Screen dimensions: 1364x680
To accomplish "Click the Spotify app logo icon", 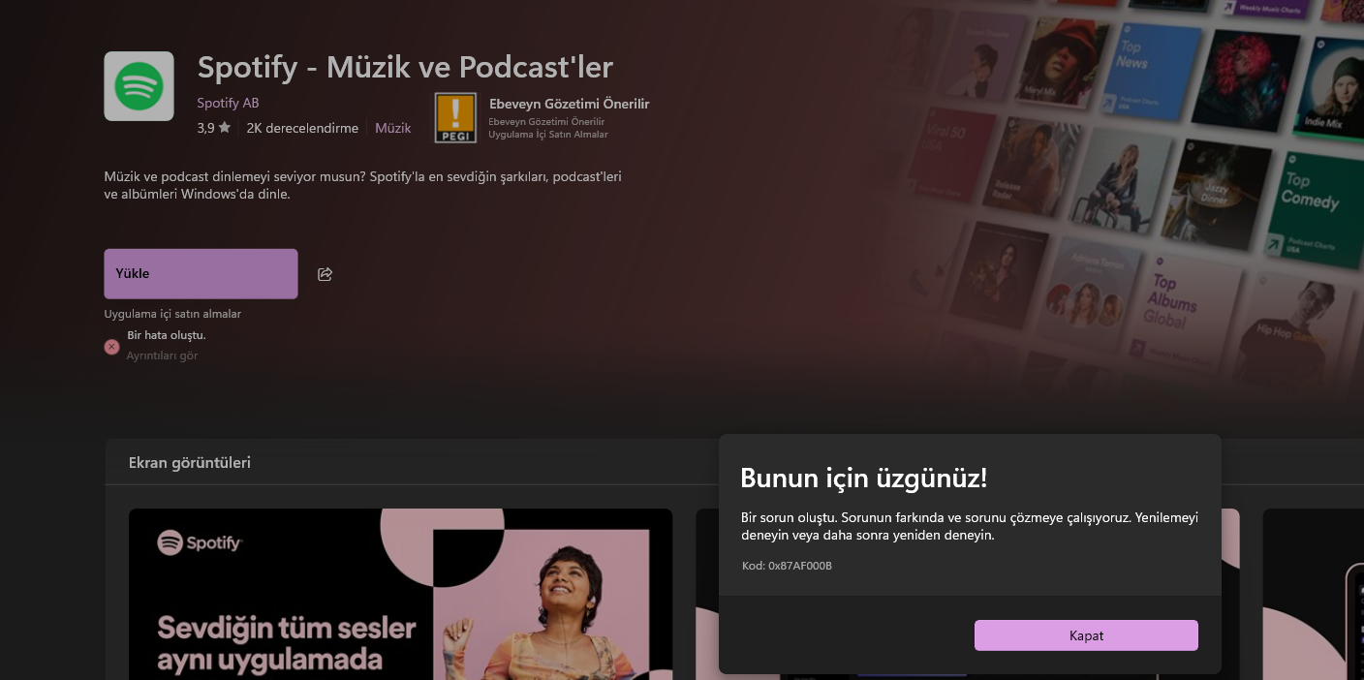I will click(x=139, y=86).
